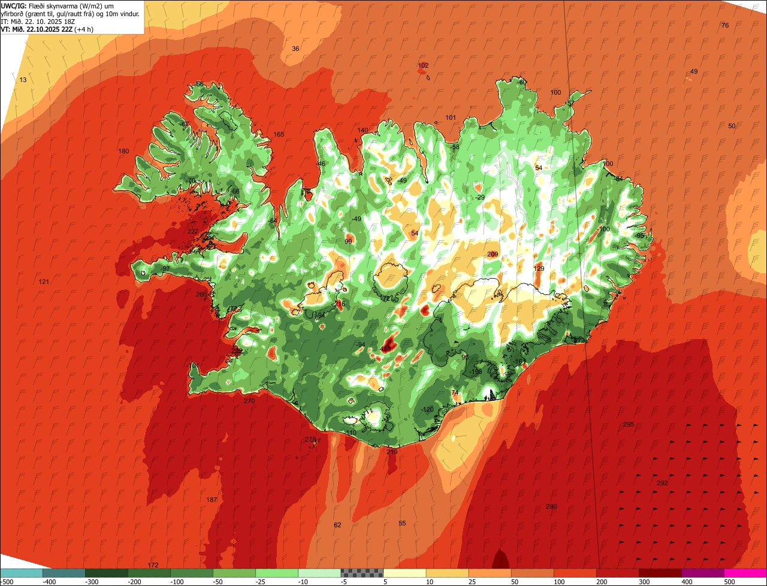Click the checkered legend swatch between -5 and 5

362,573
